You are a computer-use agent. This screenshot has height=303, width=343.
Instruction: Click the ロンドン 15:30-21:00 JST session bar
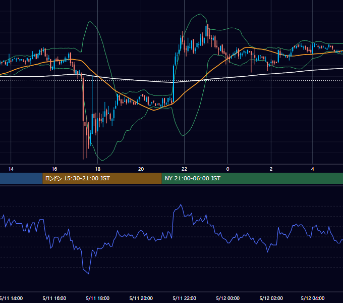(x=102, y=178)
